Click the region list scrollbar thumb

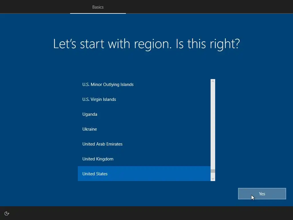(x=213, y=171)
